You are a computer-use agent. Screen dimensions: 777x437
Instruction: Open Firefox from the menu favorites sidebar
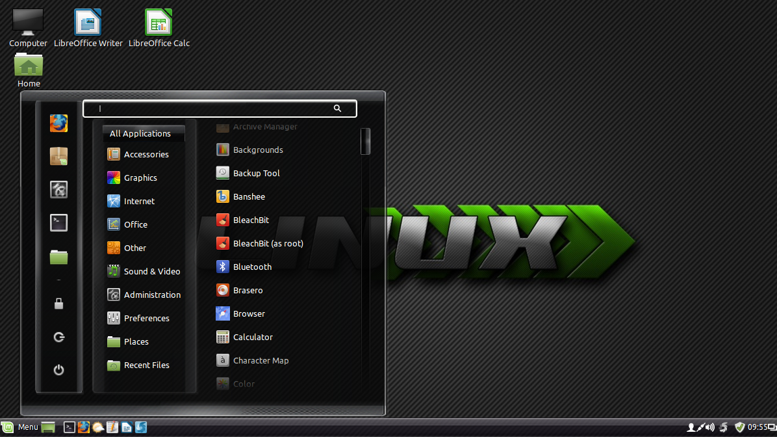[58, 124]
